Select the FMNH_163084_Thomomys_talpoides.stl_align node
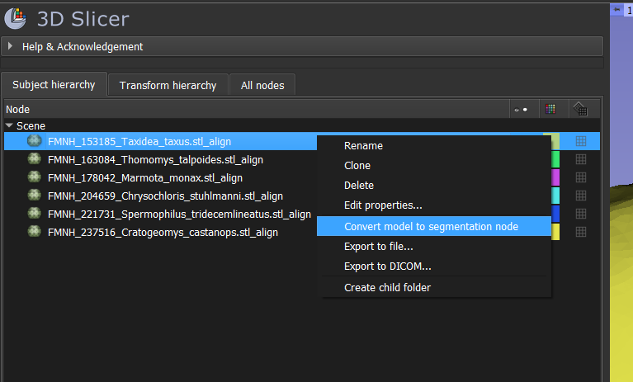 click(x=155, y=160)
